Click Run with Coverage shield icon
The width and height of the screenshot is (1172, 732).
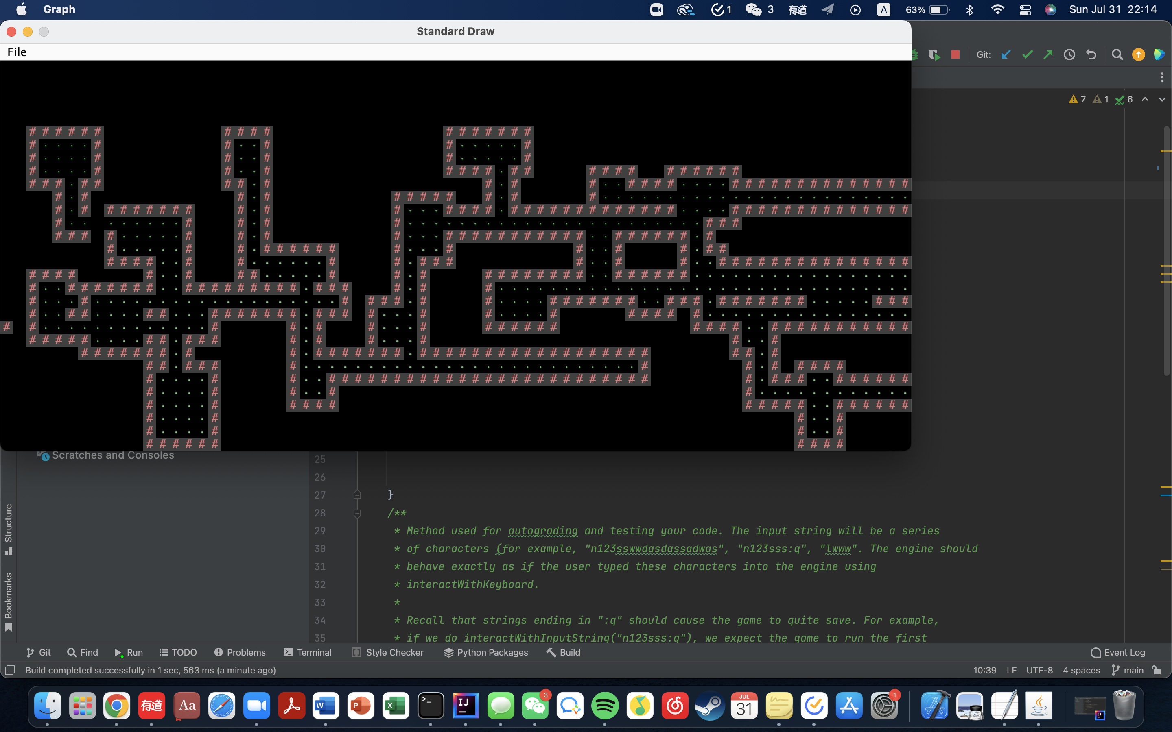click(934, 55)
